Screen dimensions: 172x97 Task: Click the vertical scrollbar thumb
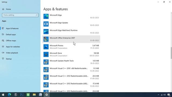(171, 53)
